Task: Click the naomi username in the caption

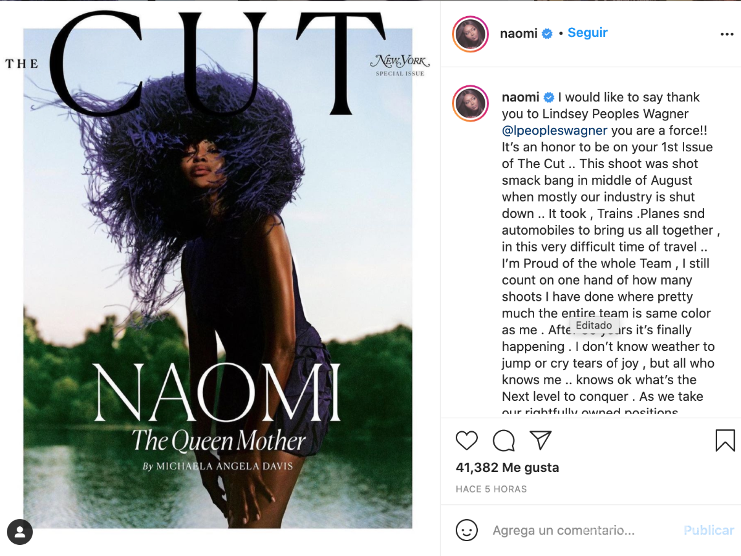Action: [x=520, y=98]
